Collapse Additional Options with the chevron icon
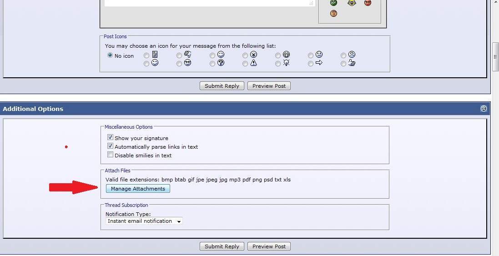Image resolution: width=499 pixels, height=256 pixels. pos(484,108)
